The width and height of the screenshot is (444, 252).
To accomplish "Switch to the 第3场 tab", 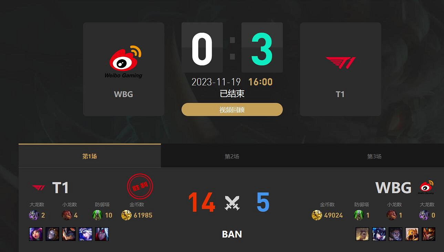I will pyautogui.click(x=374, y=156).
